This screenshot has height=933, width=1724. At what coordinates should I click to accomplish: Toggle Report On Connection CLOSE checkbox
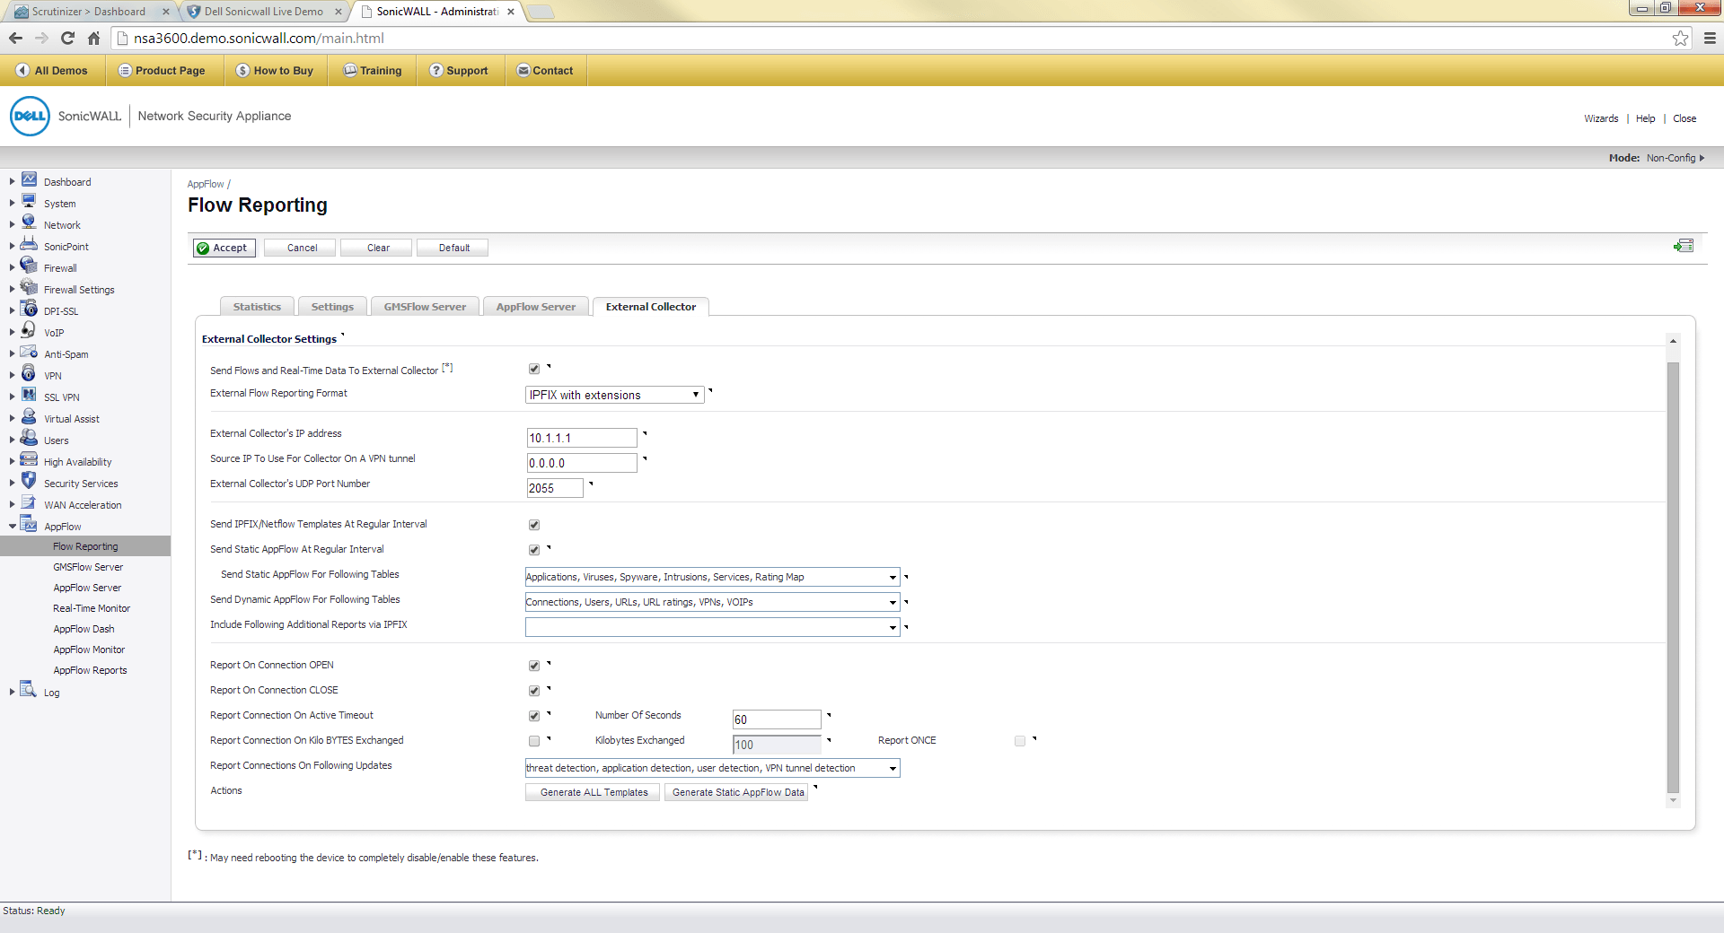534,691
